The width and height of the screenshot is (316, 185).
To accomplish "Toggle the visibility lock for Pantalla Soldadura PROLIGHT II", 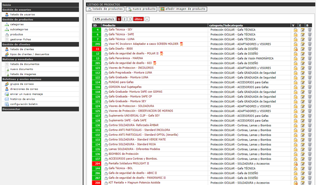I will coord(295,164).
